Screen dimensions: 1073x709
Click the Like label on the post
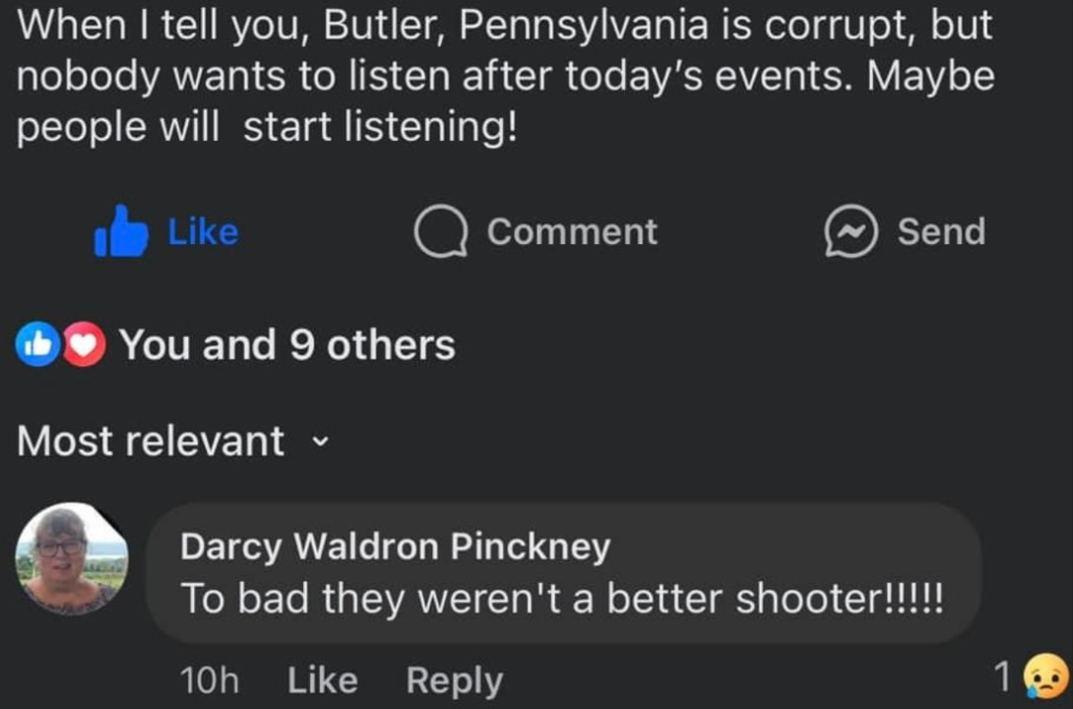coord(203,231)
